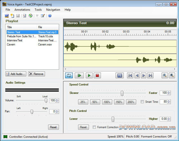Zoom out of the waveform
This screenshot has width=179, height=141.
[165, 76]
